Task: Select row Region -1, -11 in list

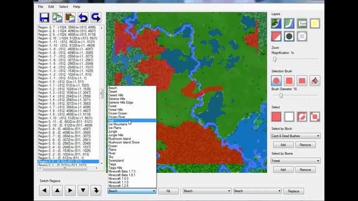Action: coord(68,42)
